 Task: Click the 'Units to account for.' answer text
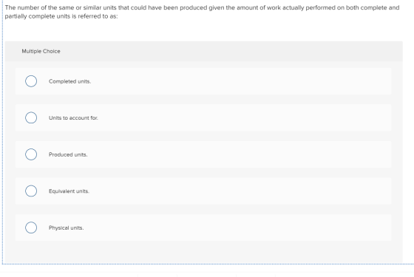tap(73, 118)
